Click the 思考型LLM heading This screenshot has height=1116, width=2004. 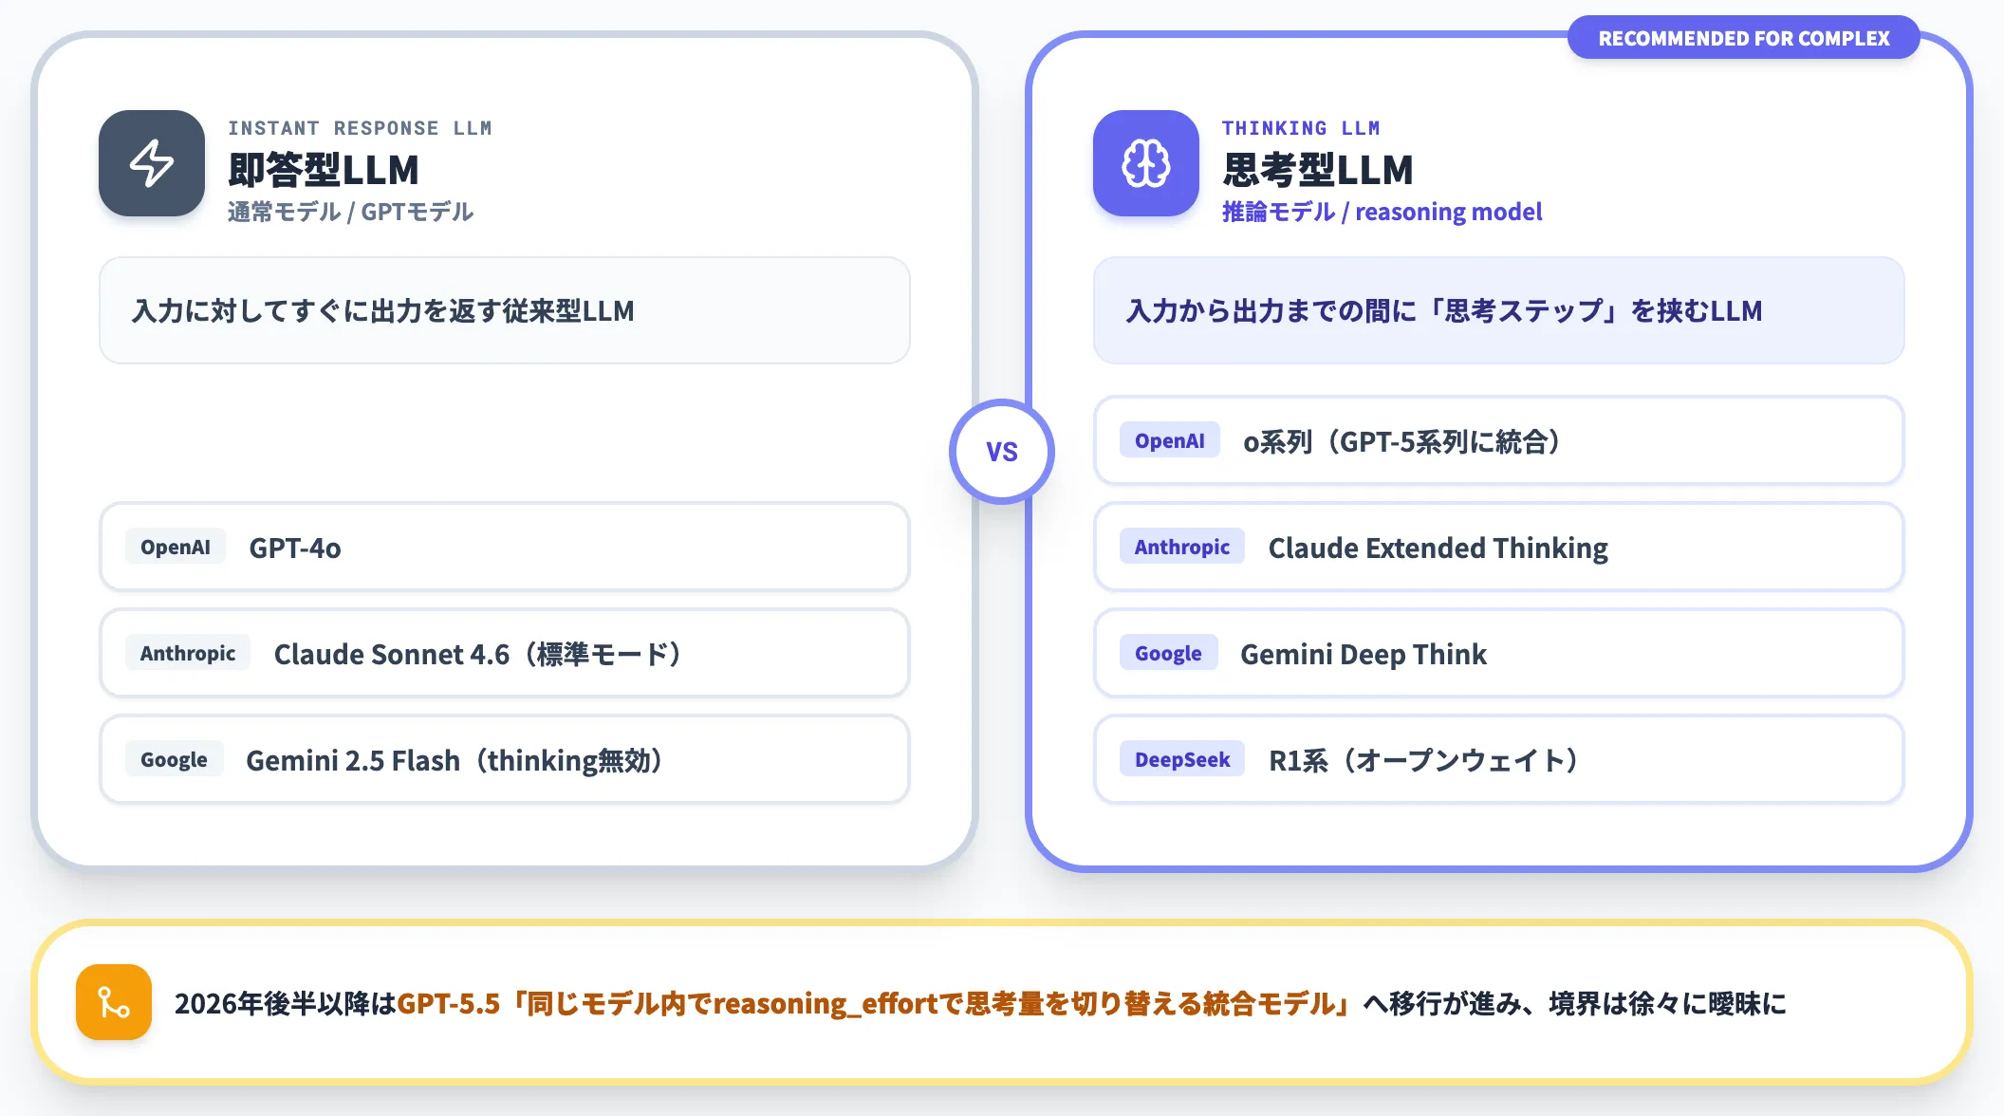click(x=1318, y=170)
